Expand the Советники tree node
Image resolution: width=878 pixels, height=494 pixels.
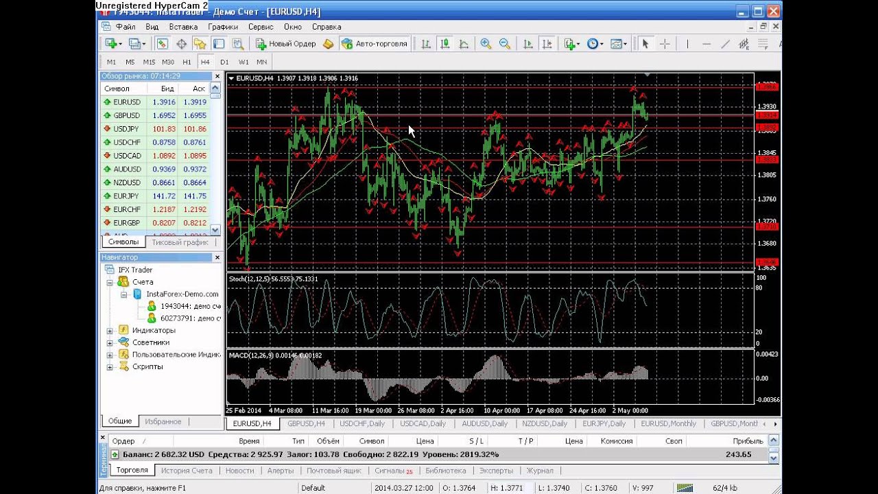click(x=110, y=342)
